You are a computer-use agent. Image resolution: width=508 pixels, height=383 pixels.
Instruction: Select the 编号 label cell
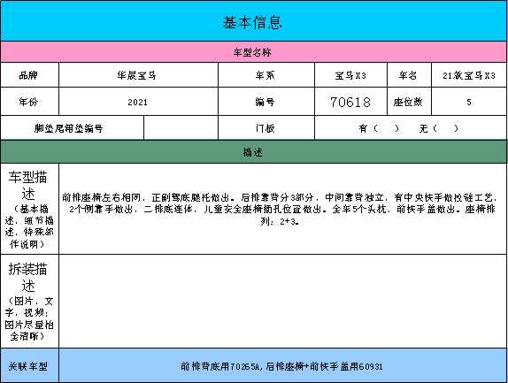(266, 102)
